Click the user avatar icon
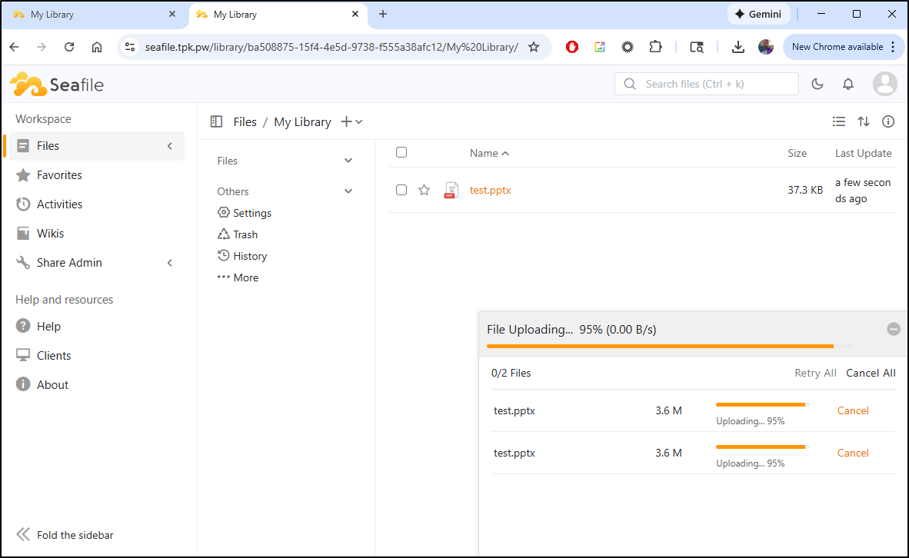The image size is (909, 558). pyautogui.click(x=885, y=84)
